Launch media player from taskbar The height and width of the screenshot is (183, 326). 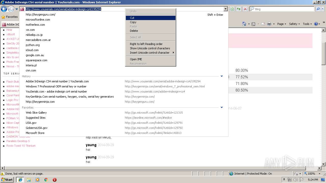point(37,180)
